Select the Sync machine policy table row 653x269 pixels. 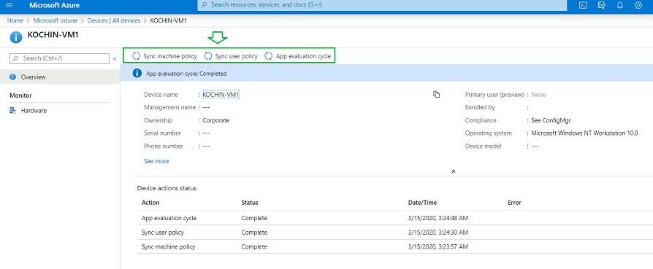tap(395, 246)
